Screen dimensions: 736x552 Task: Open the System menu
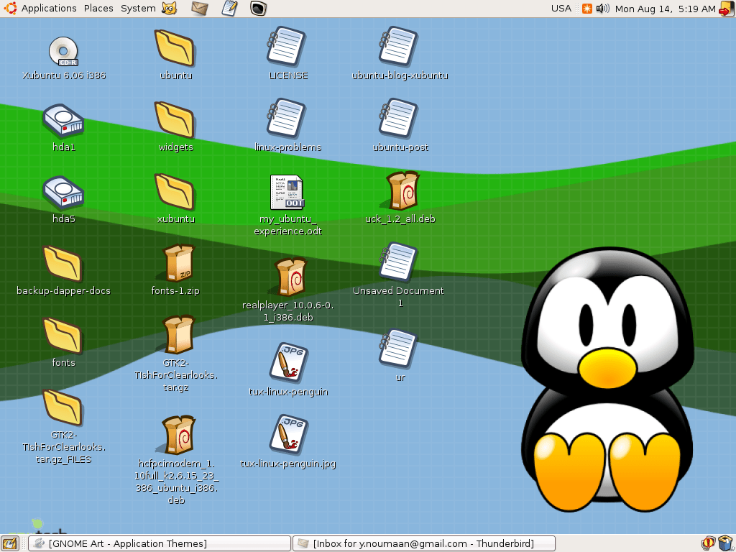click(x=138, y=9)
